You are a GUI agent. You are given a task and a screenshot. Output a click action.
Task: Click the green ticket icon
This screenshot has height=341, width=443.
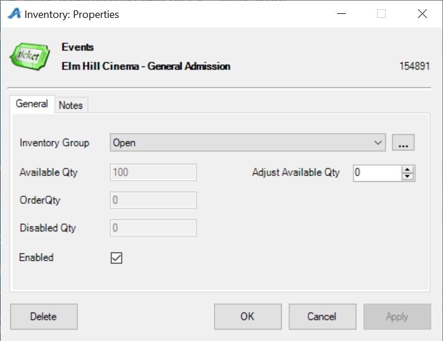[x=30, y=56]
